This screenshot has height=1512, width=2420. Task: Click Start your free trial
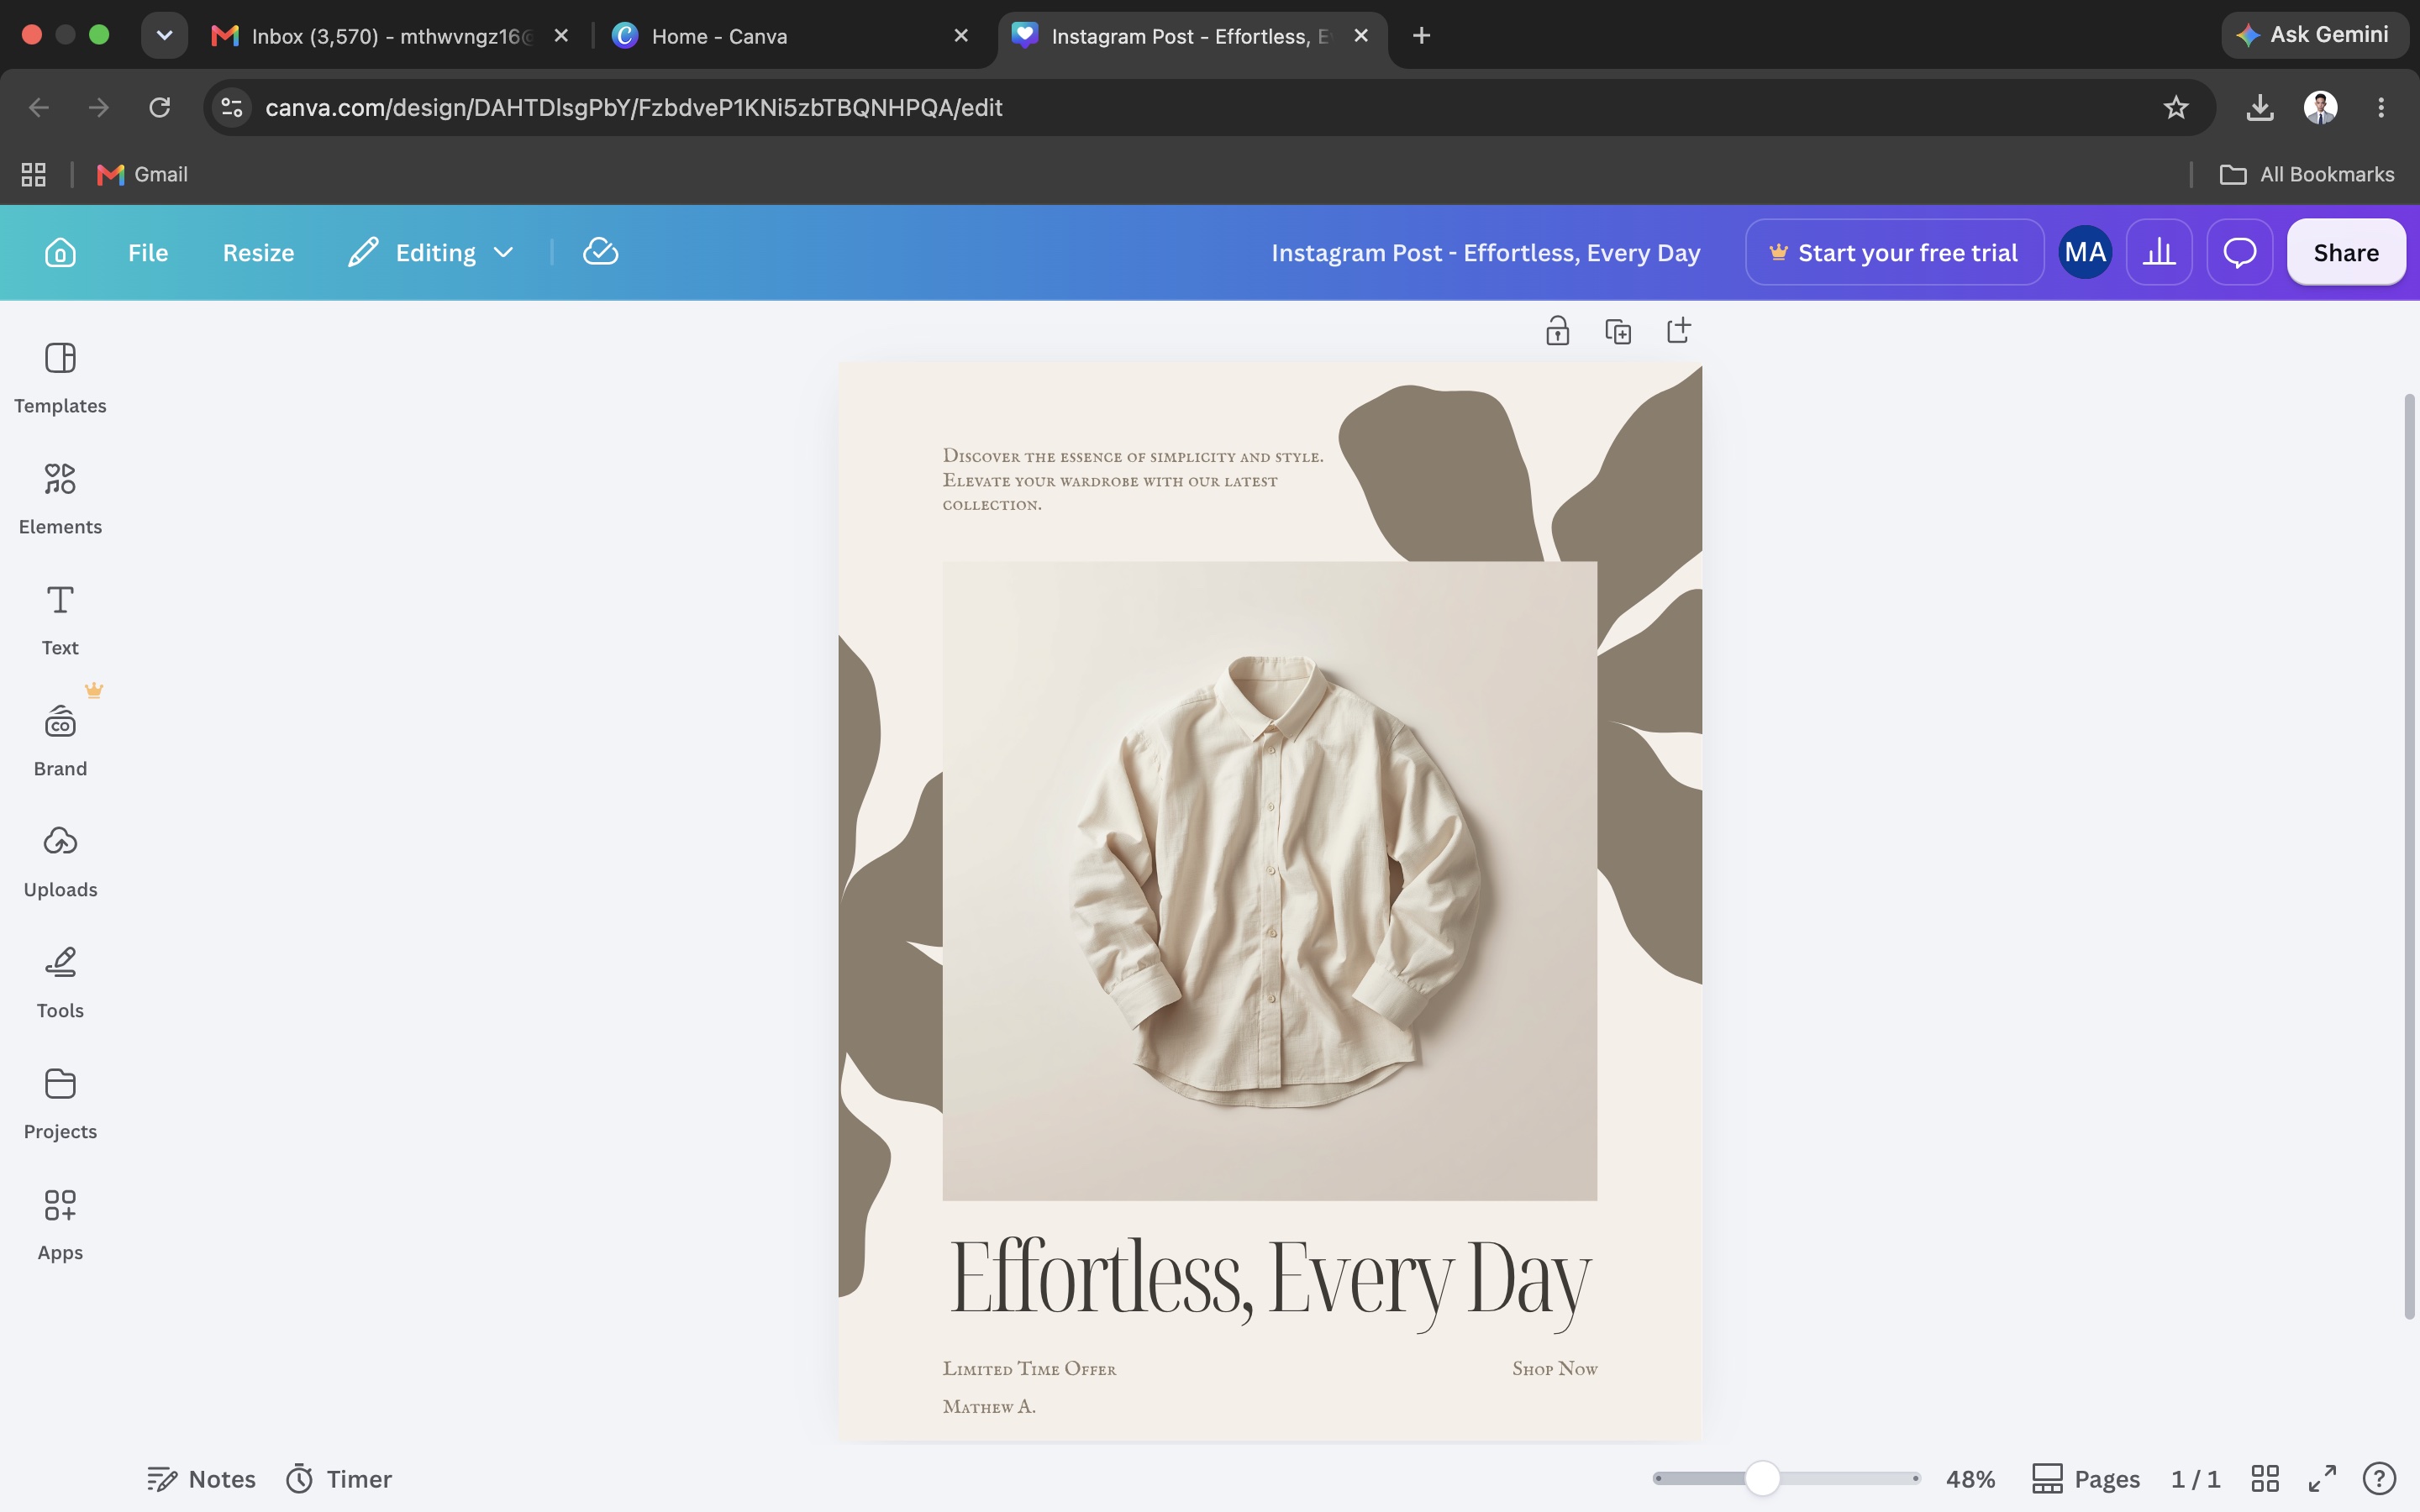[1894, 252]
